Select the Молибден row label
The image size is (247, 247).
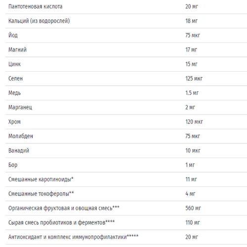point(21,136)
